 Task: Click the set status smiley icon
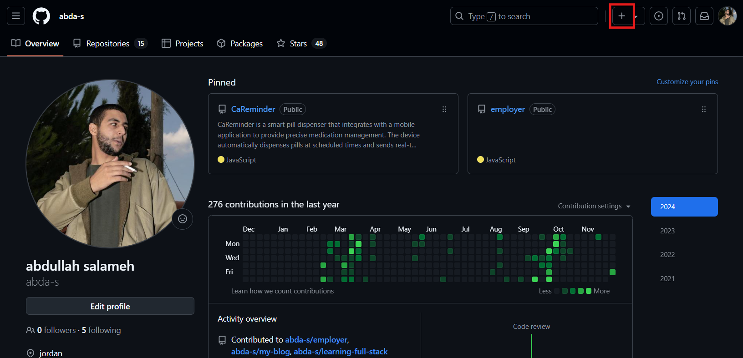tap(183, 219)
